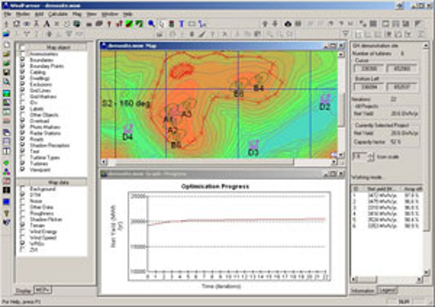435x307 pixels.
Task: Click the map window vertical scrollbar
Action: tap(341, 104)
